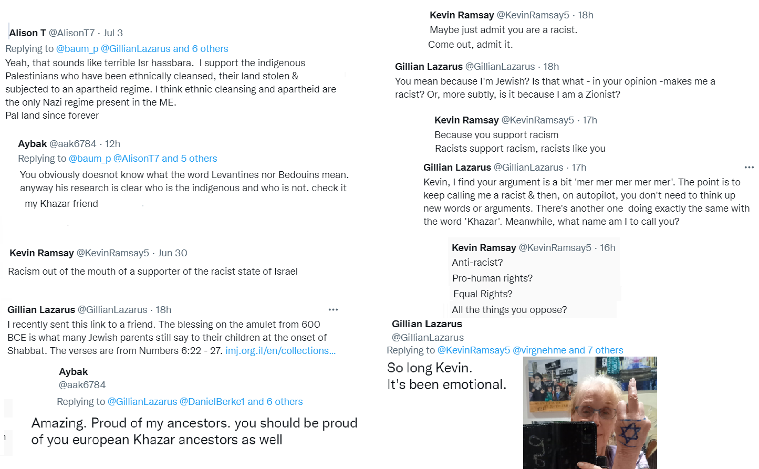Viewport: 759px width, 469px height.
Task: Click the 'Jun 30' timestamp on Kevin's tweet
Action: pos(172,253)
